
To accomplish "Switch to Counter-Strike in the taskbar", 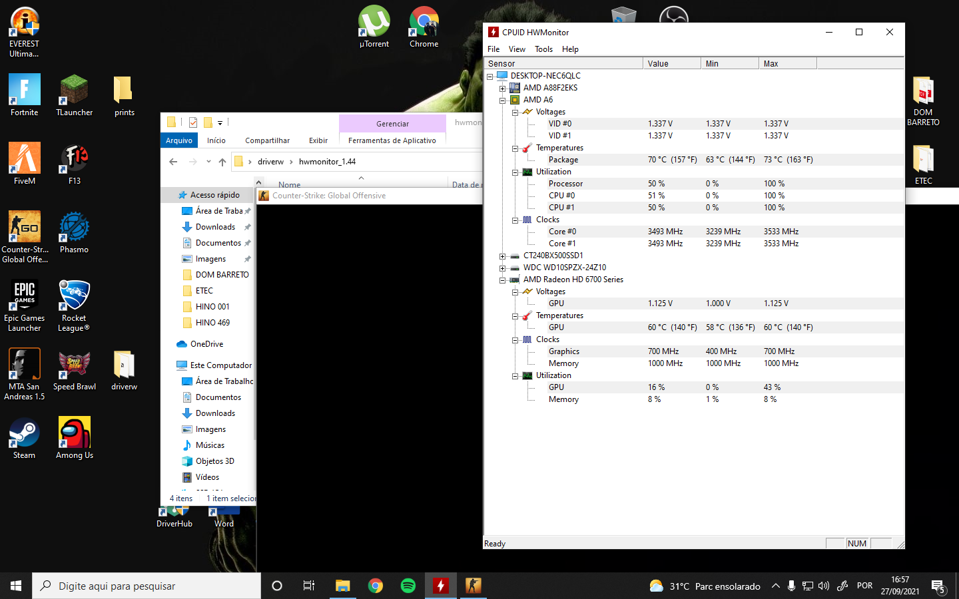I will [473, 586].
